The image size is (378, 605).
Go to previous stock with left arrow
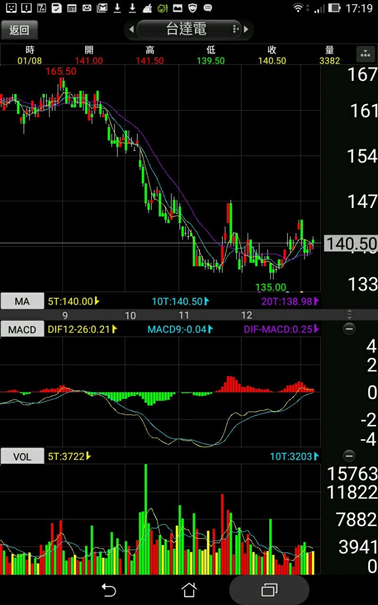132,29
